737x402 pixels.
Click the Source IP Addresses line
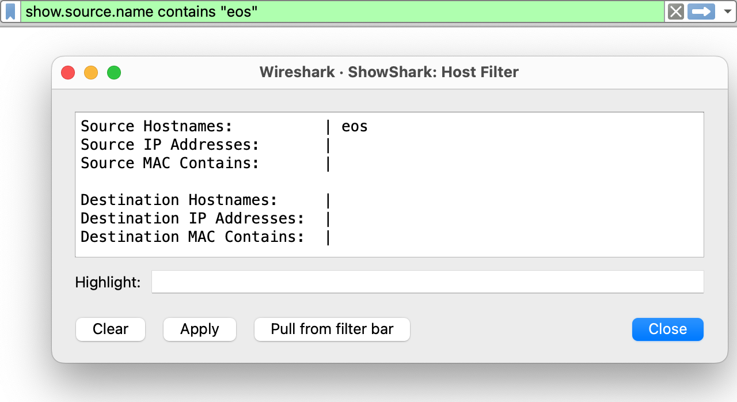[204, 144]
